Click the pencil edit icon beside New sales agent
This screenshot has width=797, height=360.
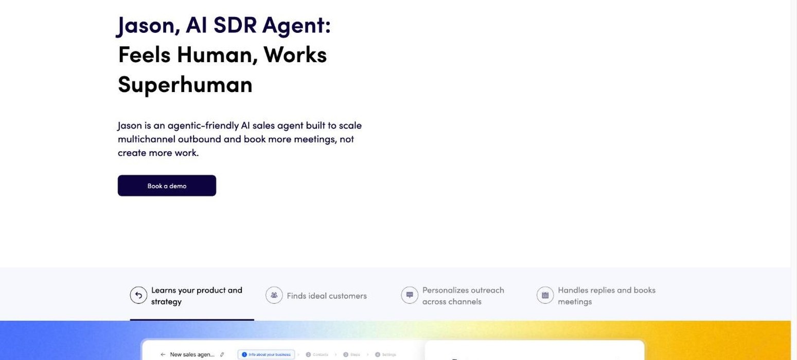222,354
